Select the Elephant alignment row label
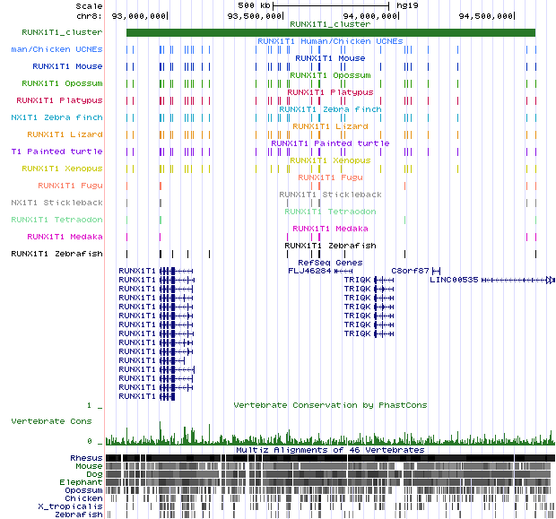 83,482
